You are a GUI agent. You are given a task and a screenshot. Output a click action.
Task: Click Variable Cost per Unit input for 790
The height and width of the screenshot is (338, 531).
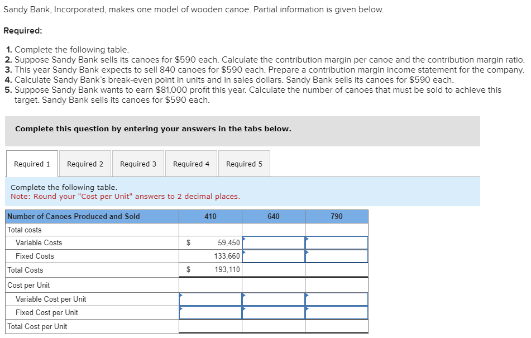point(337,299)
